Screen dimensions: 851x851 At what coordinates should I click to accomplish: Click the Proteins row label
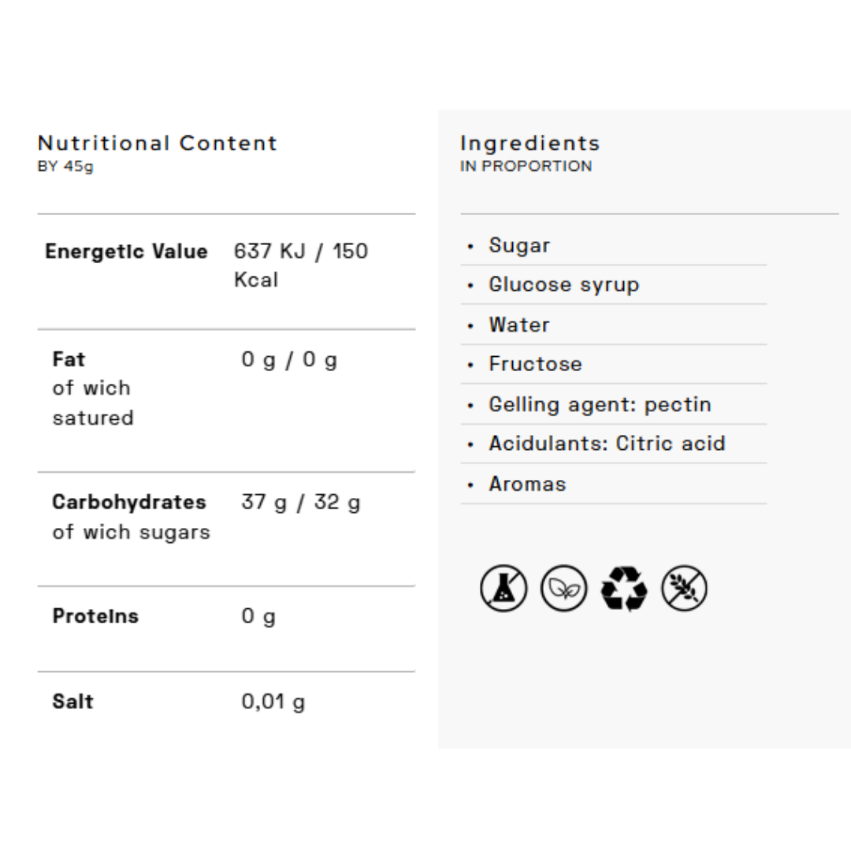[x=95, y=616]
